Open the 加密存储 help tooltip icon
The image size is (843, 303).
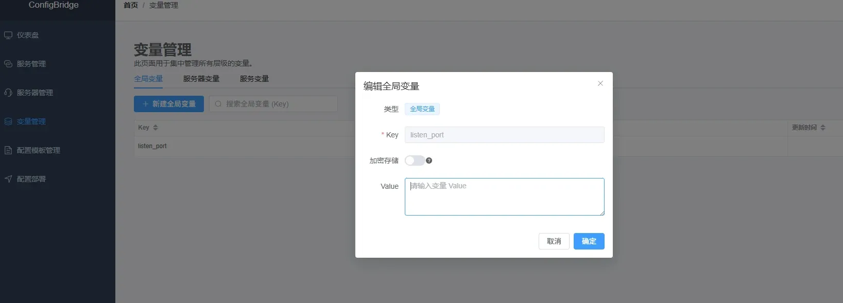(x=429, y=161)
